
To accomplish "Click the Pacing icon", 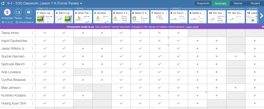I will tap(18, 13).
